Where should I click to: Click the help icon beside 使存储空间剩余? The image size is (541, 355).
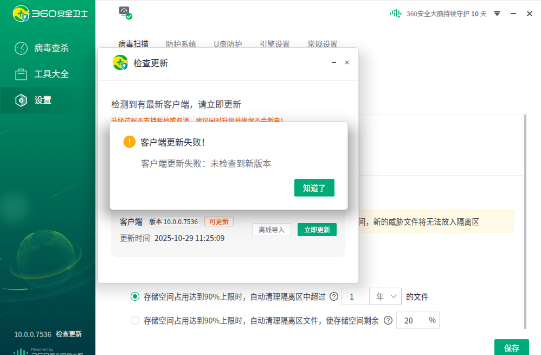click(x=388, y=320)
